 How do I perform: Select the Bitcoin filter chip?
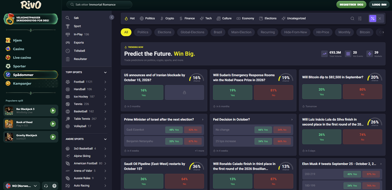click(x=365, y=32)
